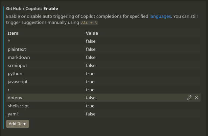Click the GitHub Copilot: Enable setting title
208x136 pixels.
[32, 8]
